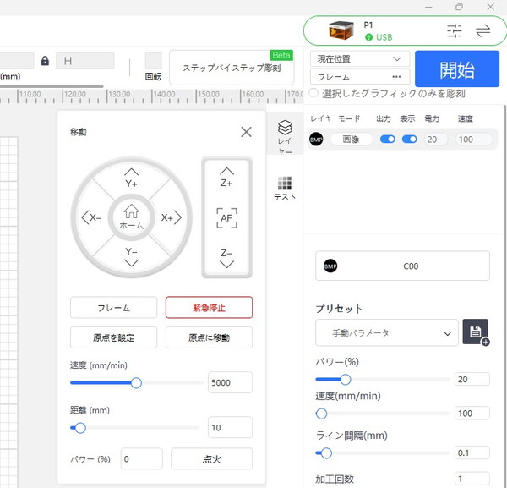Enable 選択したグラフィックのみを彫刻 option
507x488 pixels.
pyautogui.click(x=314, y=92)
